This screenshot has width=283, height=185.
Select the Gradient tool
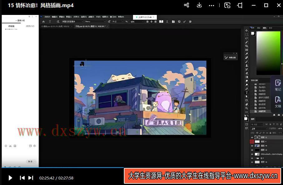(246, 77)
